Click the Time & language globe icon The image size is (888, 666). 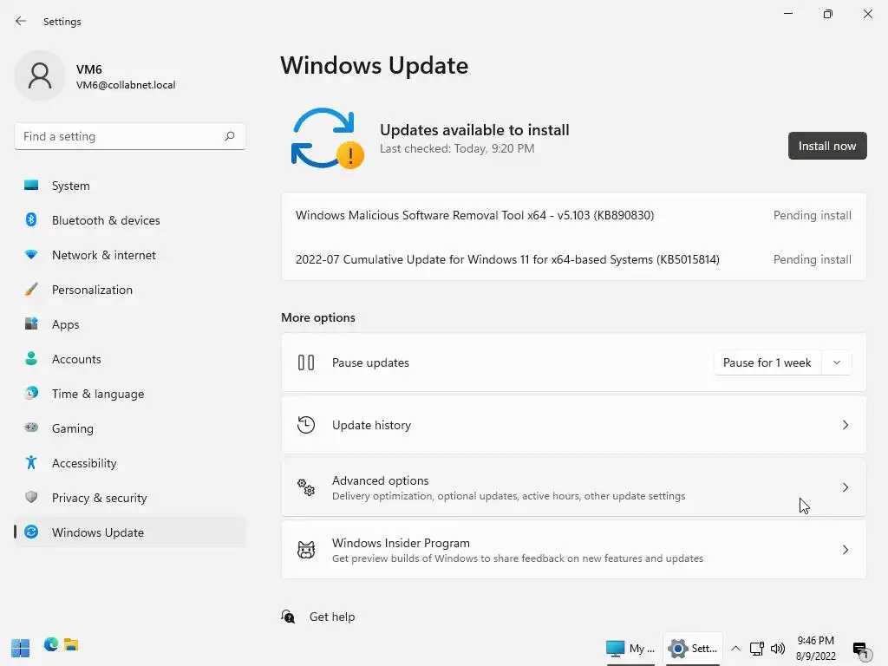pyautogui.click(x=31, y=393)
